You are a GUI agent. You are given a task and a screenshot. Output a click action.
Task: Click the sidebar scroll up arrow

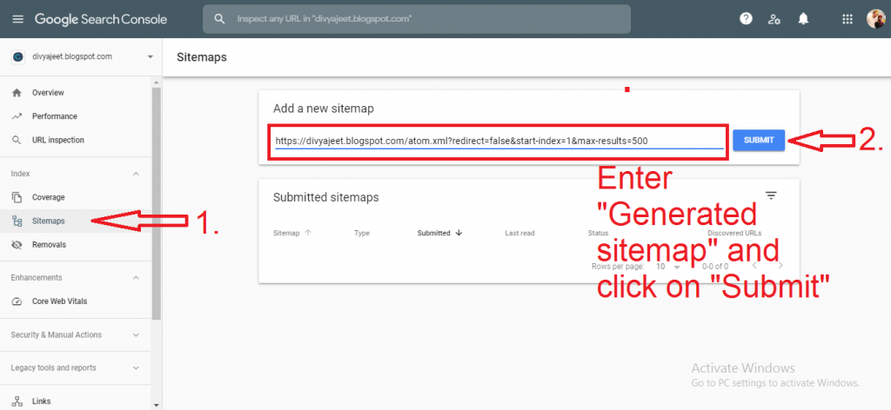click(x=157, y=82)
